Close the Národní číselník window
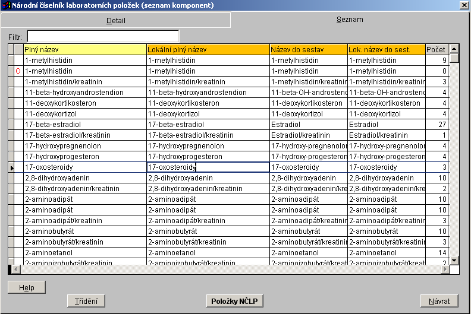This screenshot has width=471, height=314. (x=464, y=5)
